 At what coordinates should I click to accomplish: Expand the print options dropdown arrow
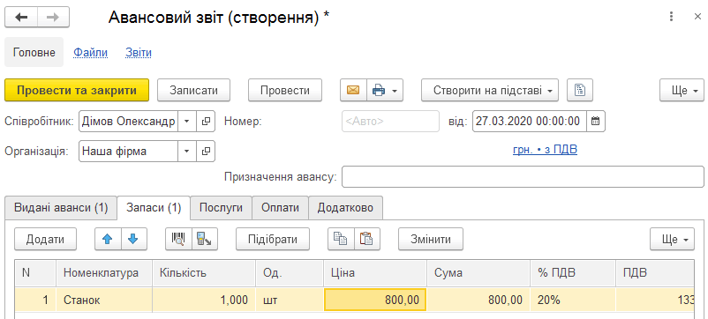coord(395,90)
